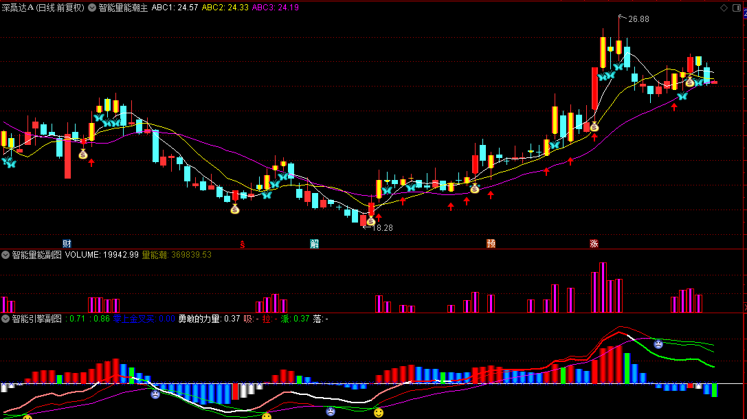
Task: Click the 量能潮: 369839.53 readout
Action: (x=177, y=255)
